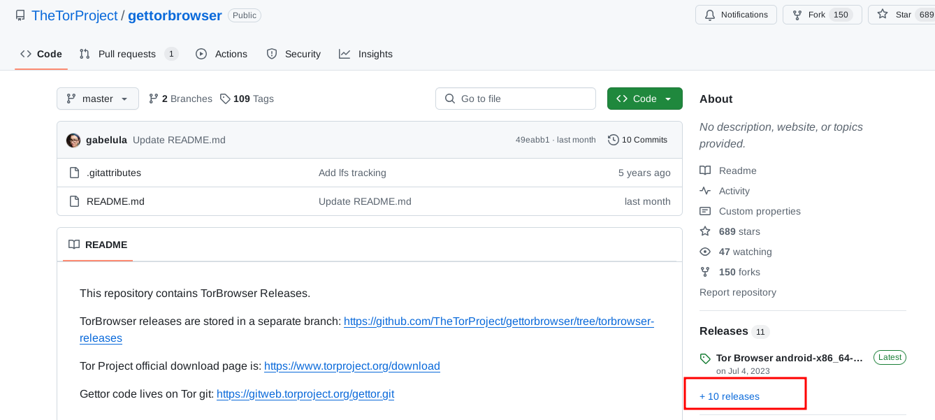Open the Insights tab

pos(365,54)
